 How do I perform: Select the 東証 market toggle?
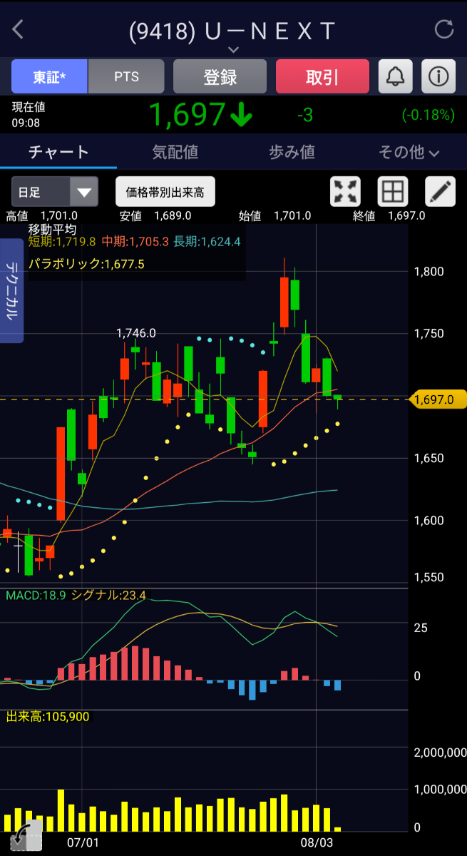pyautogui.click(x=49, y=76)
